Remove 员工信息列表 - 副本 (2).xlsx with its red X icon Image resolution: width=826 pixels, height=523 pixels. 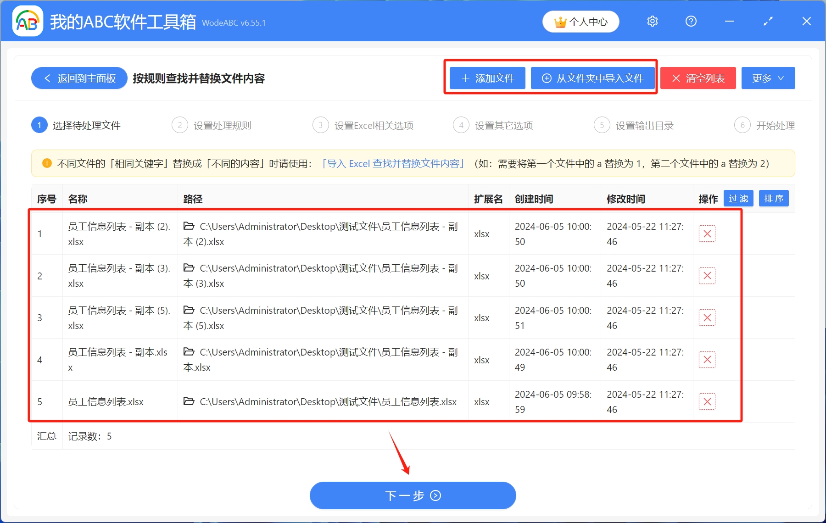coord(707,234)
